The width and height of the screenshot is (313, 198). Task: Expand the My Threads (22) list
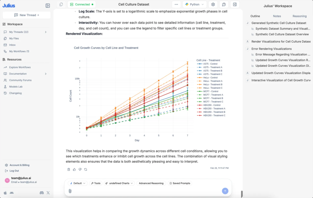(46, 32)
